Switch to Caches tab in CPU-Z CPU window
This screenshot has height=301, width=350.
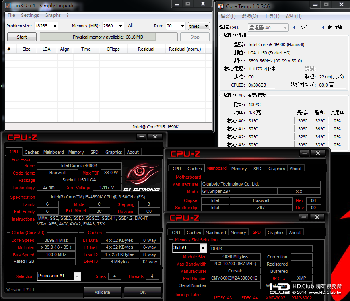coord(32,152)
